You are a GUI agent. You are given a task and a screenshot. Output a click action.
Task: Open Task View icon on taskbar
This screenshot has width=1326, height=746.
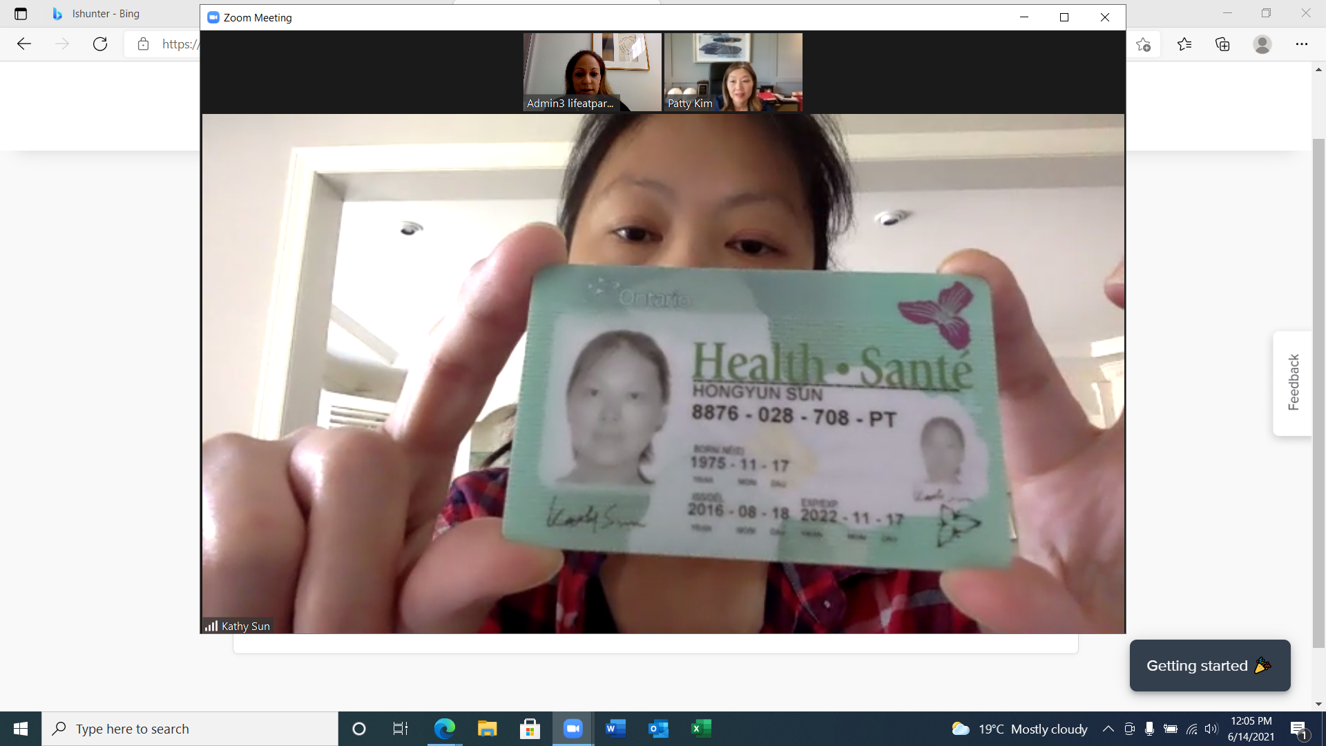coord(401,729)
